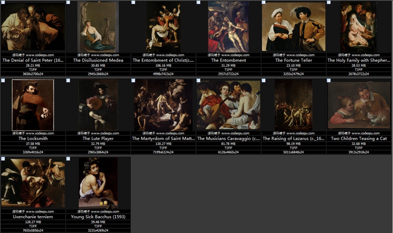Click the 128.27 MB file size value
Image resolution: width=393 pixels, height=233 pixels.
(33, 222)
